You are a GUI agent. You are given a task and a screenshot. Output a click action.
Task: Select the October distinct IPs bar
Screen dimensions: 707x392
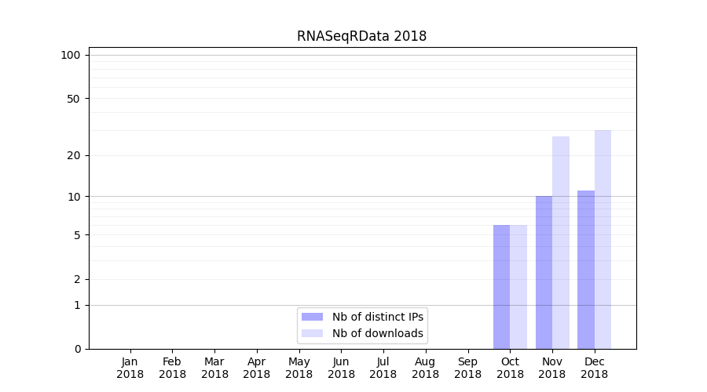coord(501,287)
